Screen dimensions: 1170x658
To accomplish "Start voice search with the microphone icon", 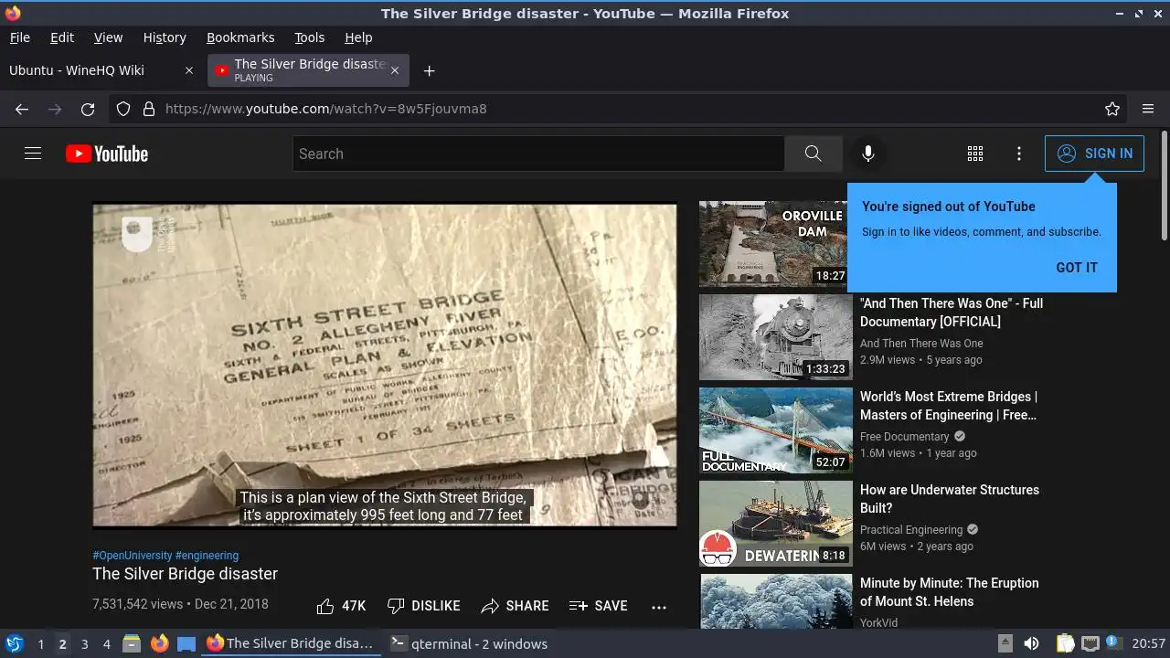I will [x=868, y=154].
